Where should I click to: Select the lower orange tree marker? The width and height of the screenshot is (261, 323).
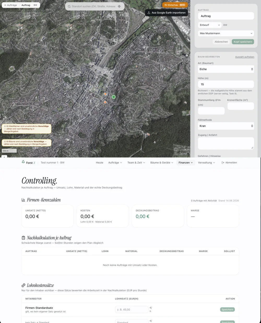tap(105, 102)
